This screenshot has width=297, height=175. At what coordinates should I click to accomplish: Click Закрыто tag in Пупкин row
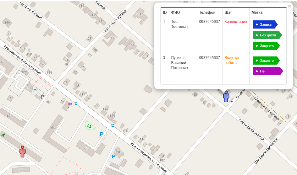point(266,61)
